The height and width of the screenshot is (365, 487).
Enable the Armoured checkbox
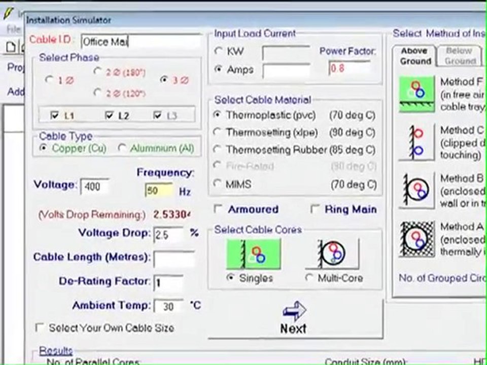coord(218,209)
